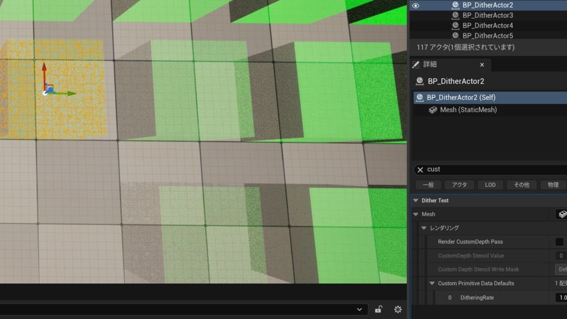The width and height of the screenshot is (567, 319).
Task: Select the 一般 filter button
Action: (428, 185)
